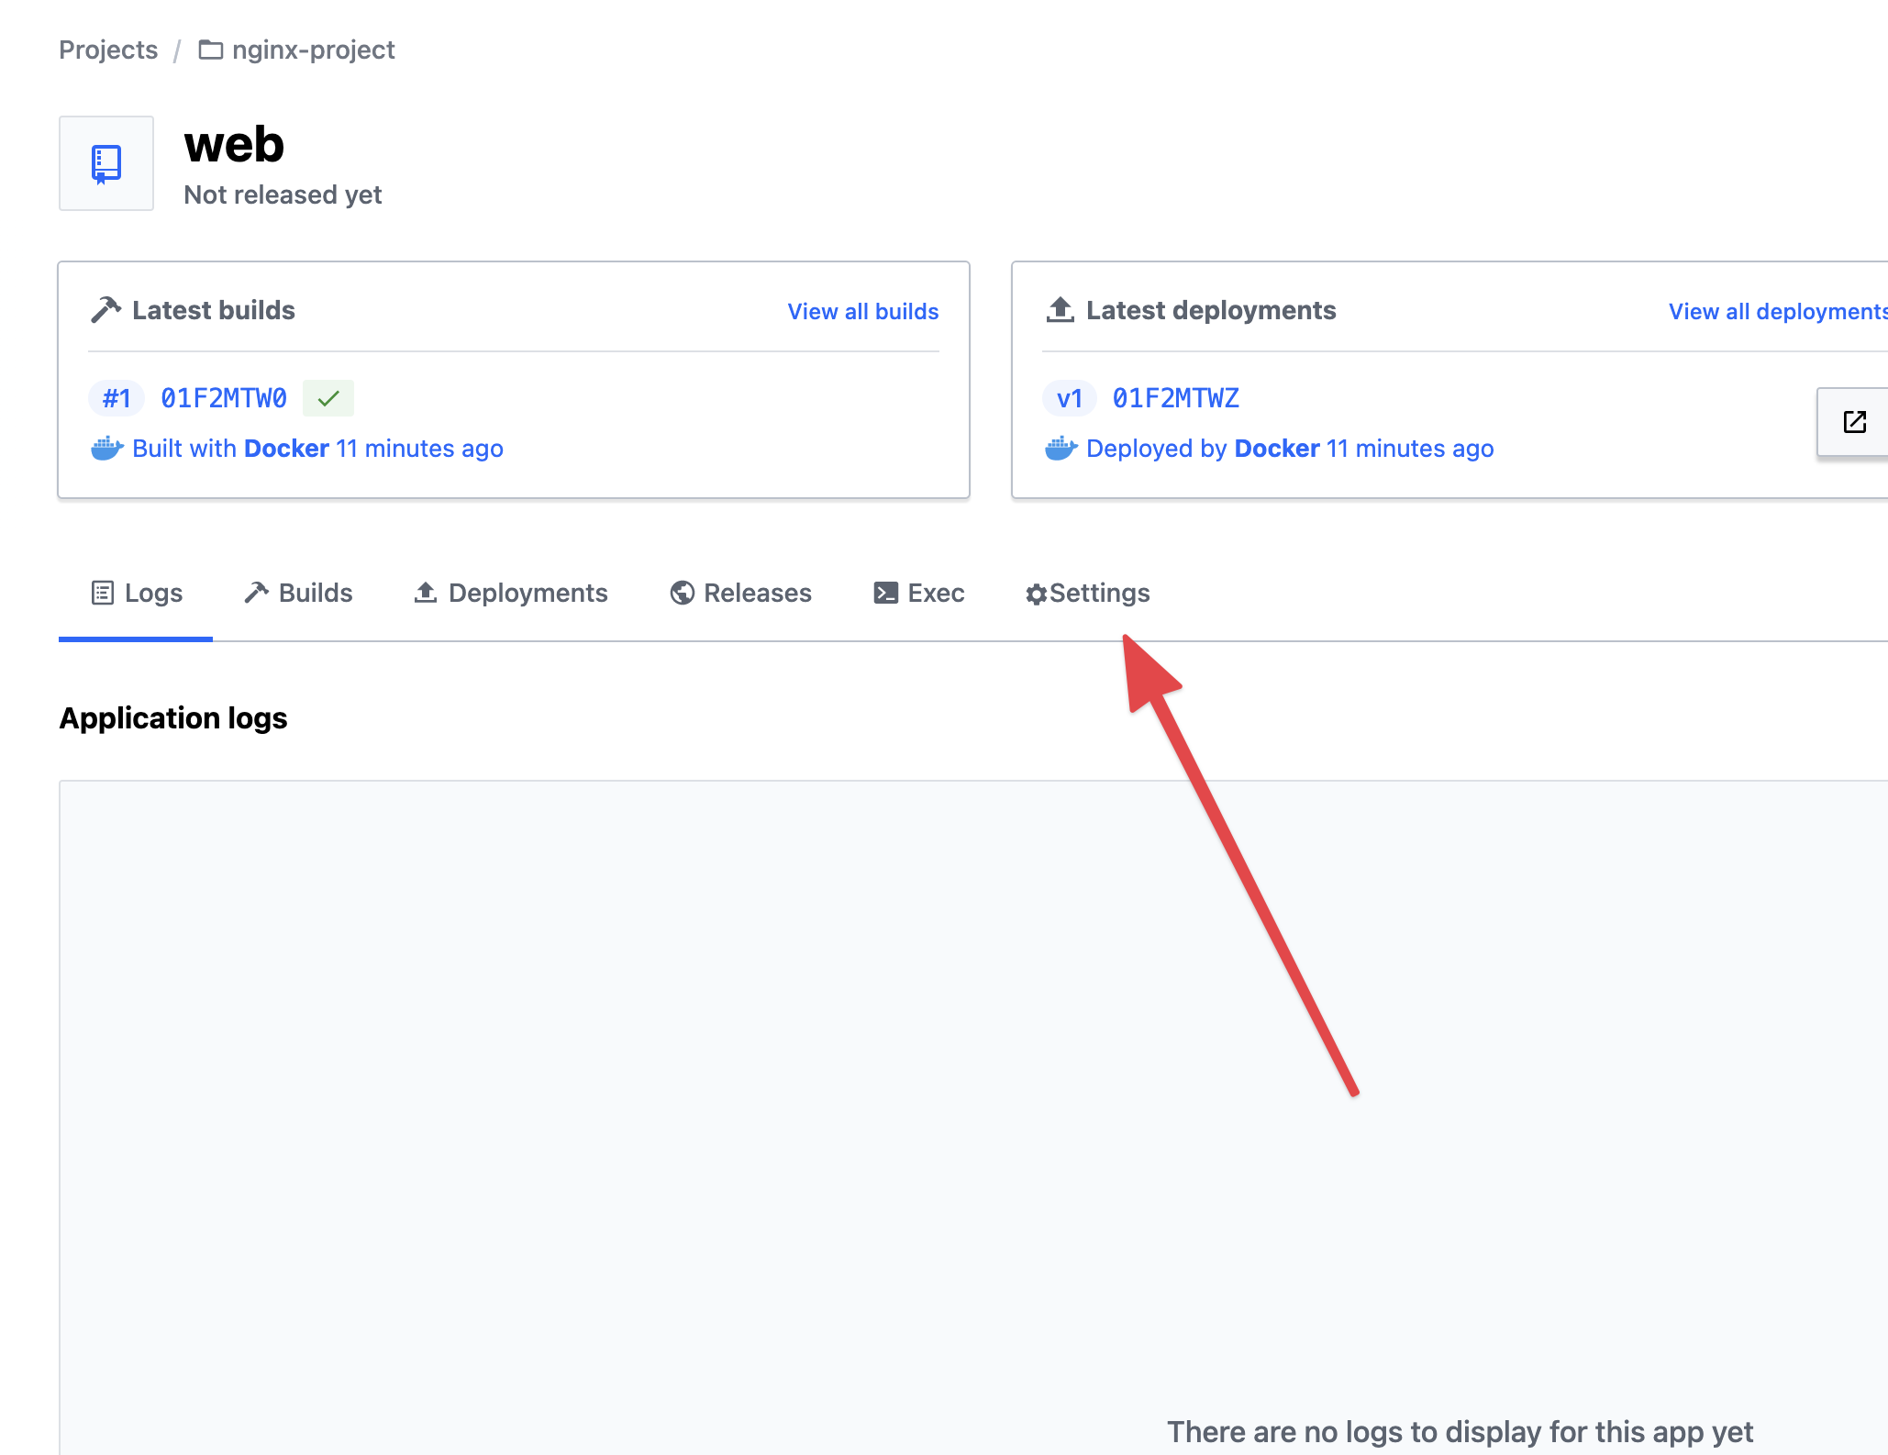Open the external link icon for the deployment
The height and width of the screenshot is (1455, 1888).
[1854, 422]
